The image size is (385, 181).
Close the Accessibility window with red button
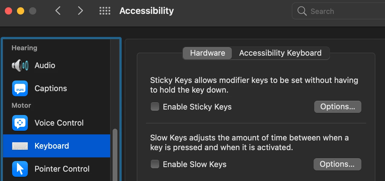point(8,11)
